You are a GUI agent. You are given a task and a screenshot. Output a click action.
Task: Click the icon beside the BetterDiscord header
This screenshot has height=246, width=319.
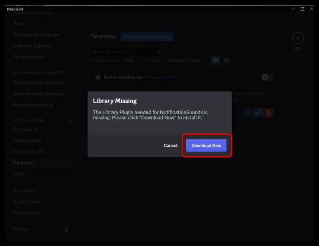[x=70, y=120]
